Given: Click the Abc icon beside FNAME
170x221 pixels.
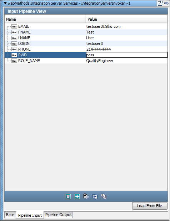Looking at the screenshot, I should tap(14, 32).
